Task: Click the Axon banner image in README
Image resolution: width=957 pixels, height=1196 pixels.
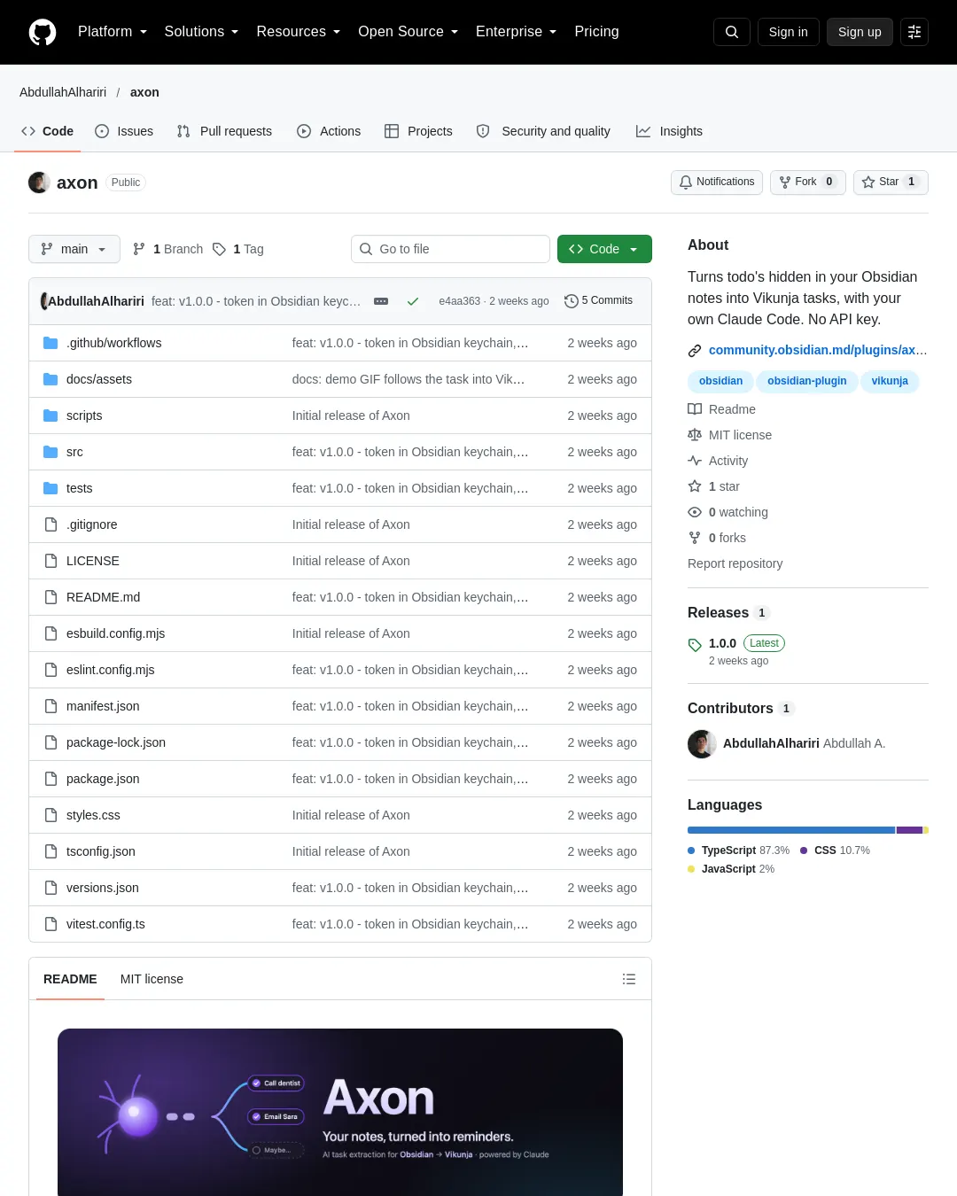Action: [x=340, y=1112]
